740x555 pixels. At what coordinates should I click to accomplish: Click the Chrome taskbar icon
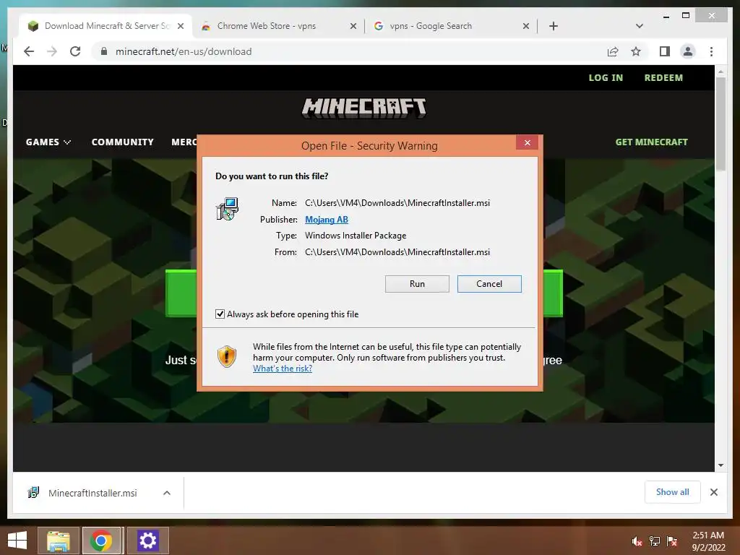tap(101, 541)
